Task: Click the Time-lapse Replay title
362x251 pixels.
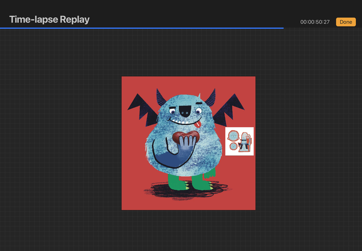Action: pyautogui.click(x=49, y=19)
